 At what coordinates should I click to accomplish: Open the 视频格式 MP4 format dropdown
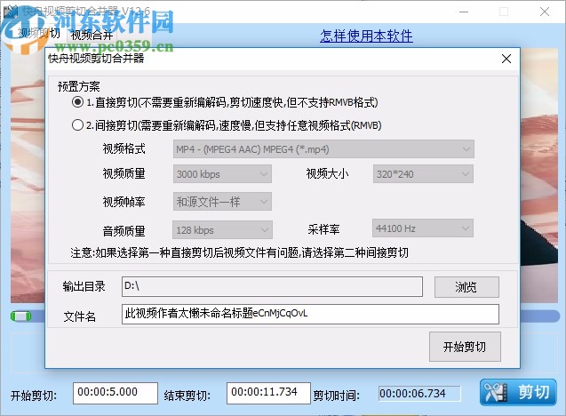(323, 149)
